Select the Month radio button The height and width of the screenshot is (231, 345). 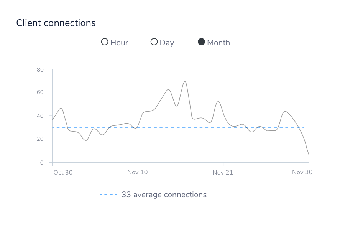[x=201, y=42]
